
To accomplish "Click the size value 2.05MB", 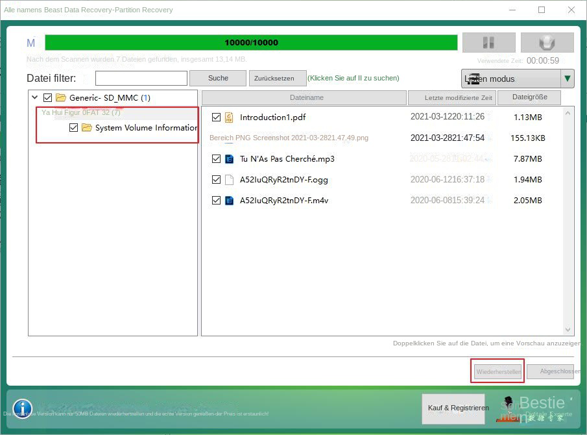I will click(527, 201).
